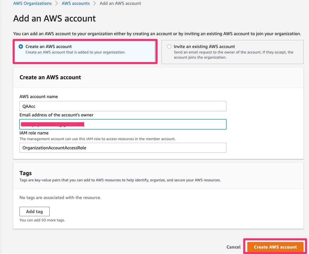Click the Cancel button
The width and height of the screenshot is (309, 254).
[x=234, y=247]
